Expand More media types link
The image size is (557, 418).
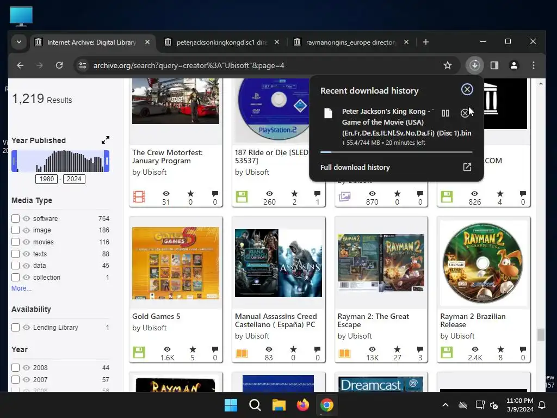(x=21, y=288)
